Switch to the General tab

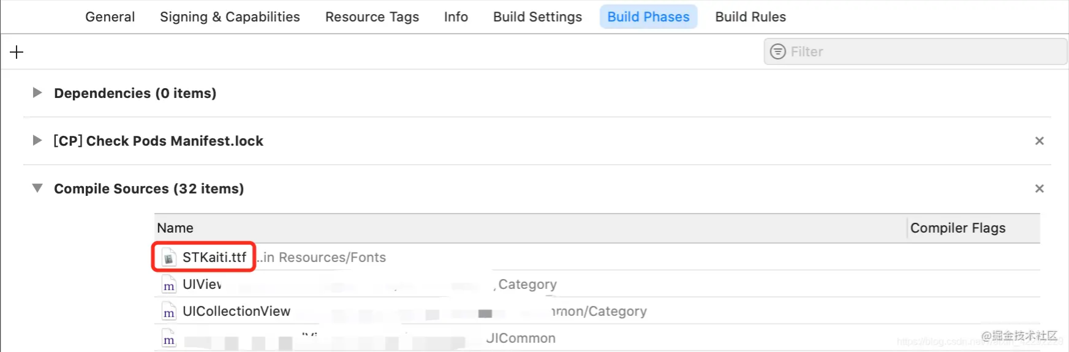tap(110, 17)
